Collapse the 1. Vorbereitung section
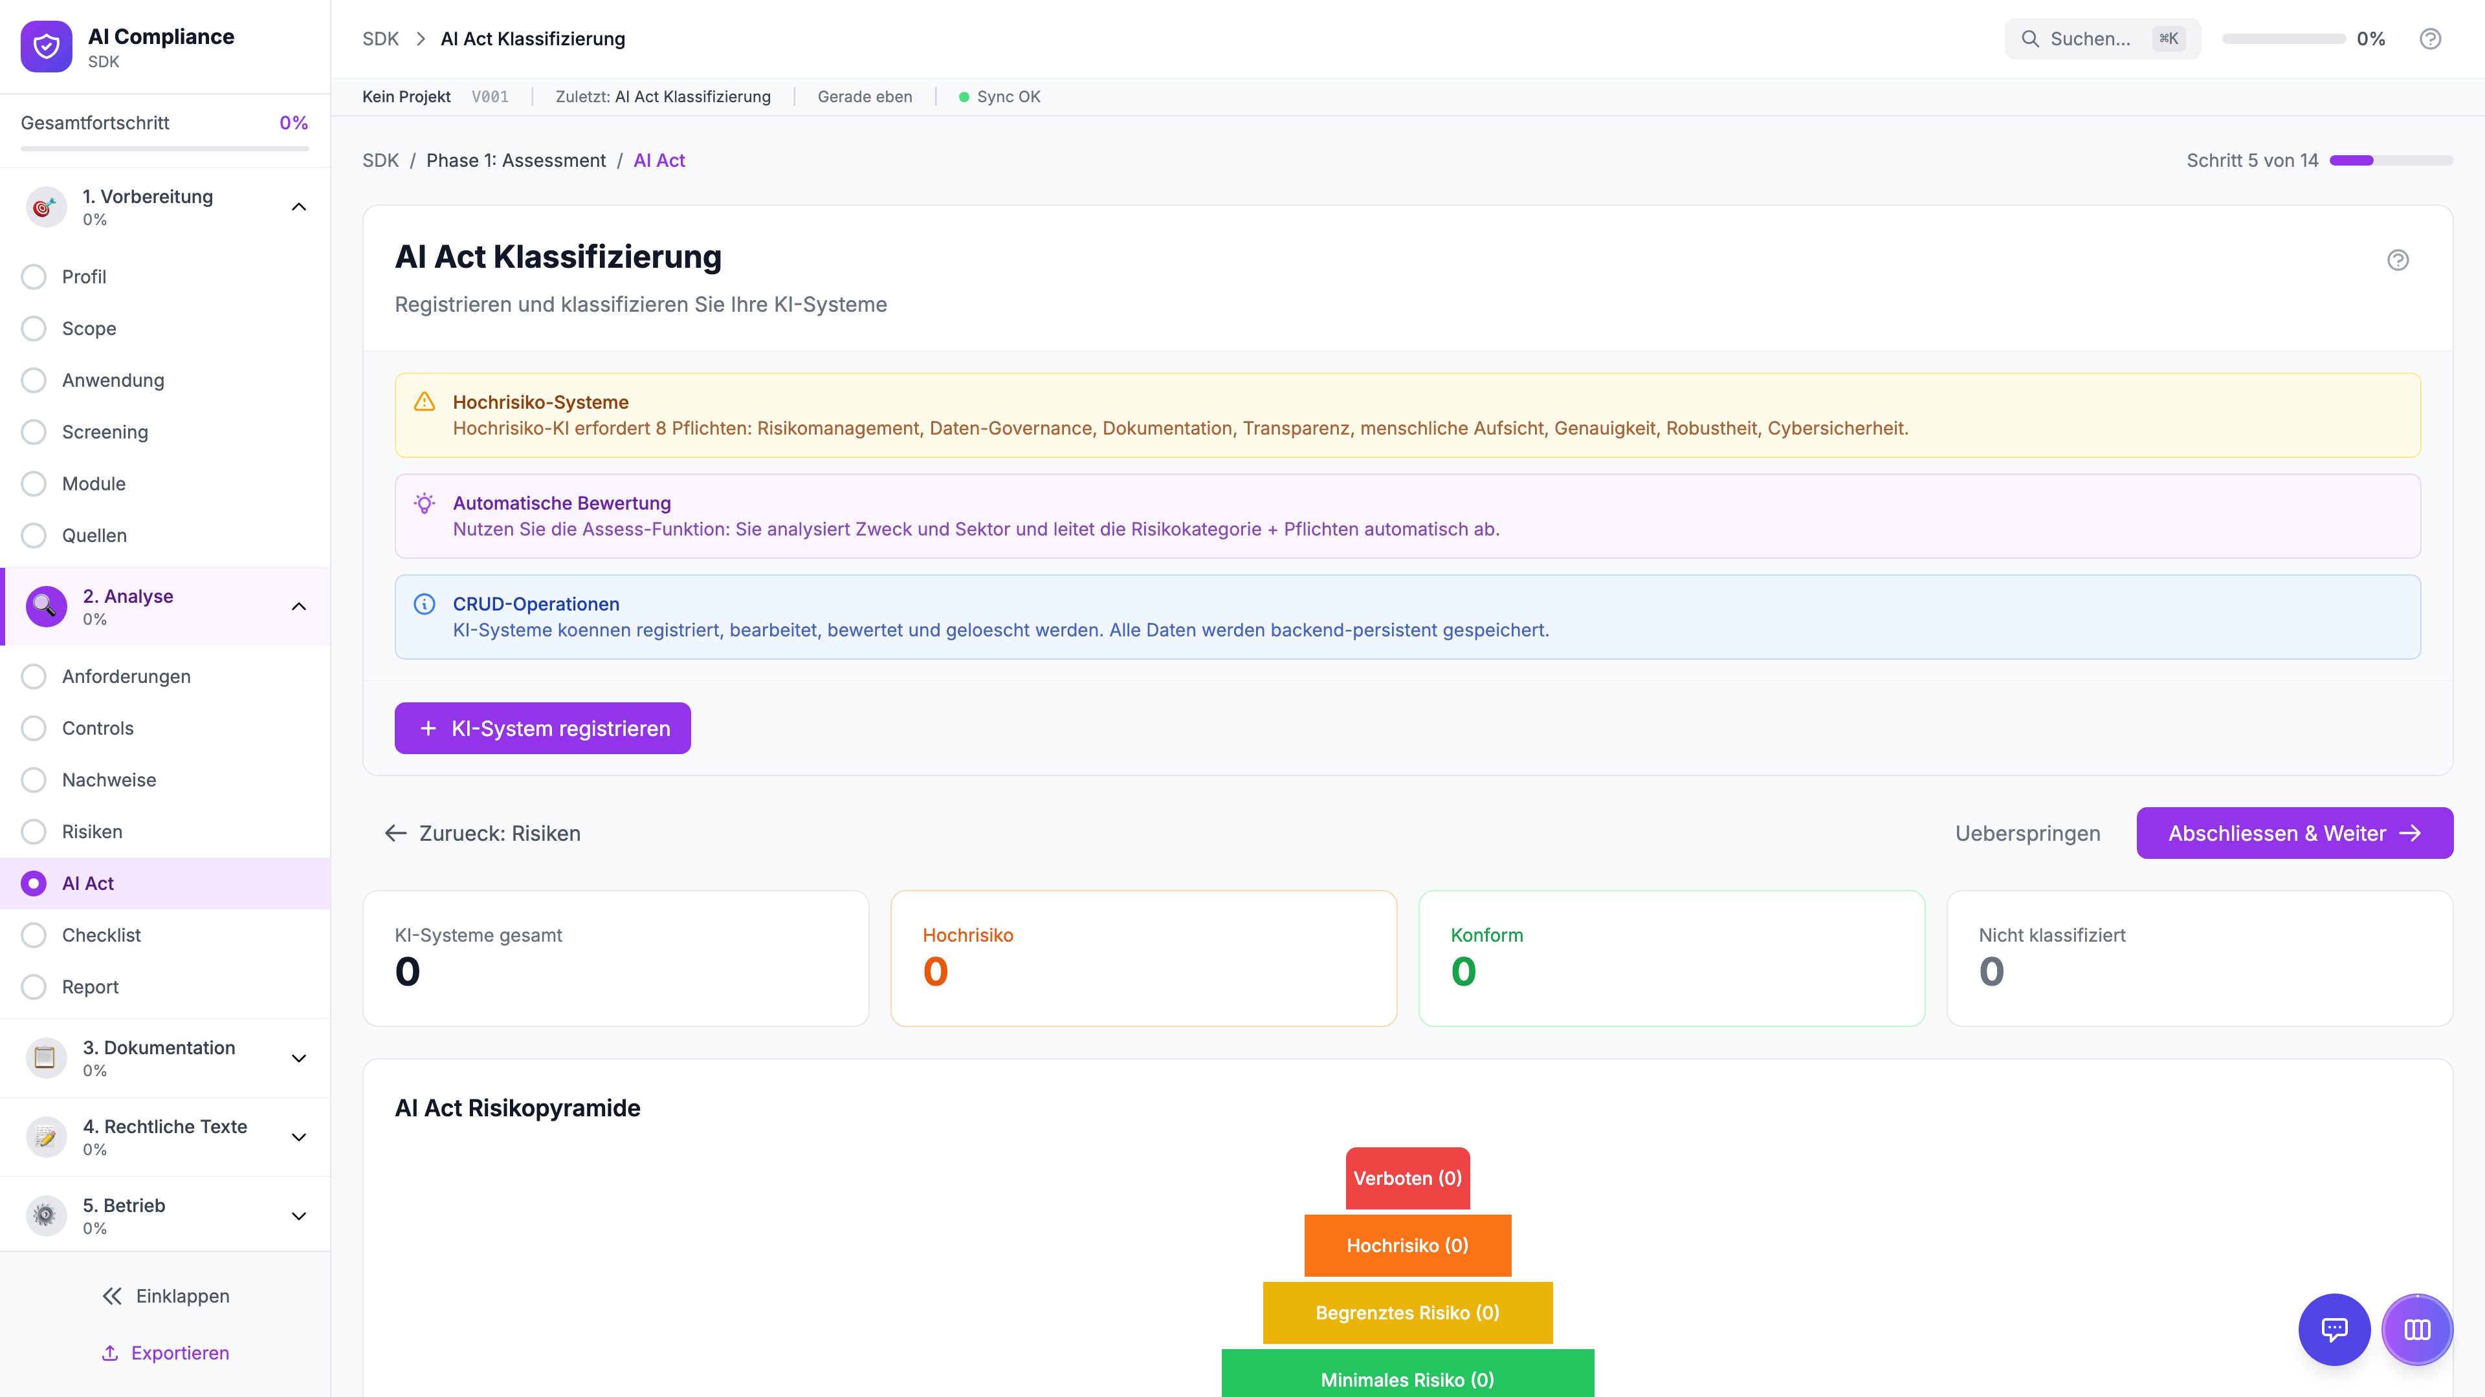This screenshot has height=1397, width=2485. coord(299,206)
